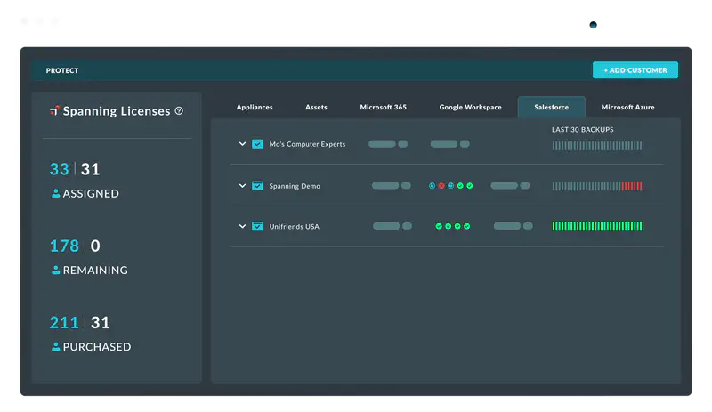Click first blue status icon in Spanning Demo
712x412 pixels.
click(x=432, y=186)
